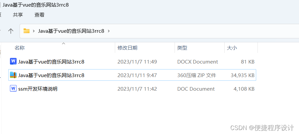Click the up arrow navigation button
The image size is (299, 134).
[x=11, y=31]
